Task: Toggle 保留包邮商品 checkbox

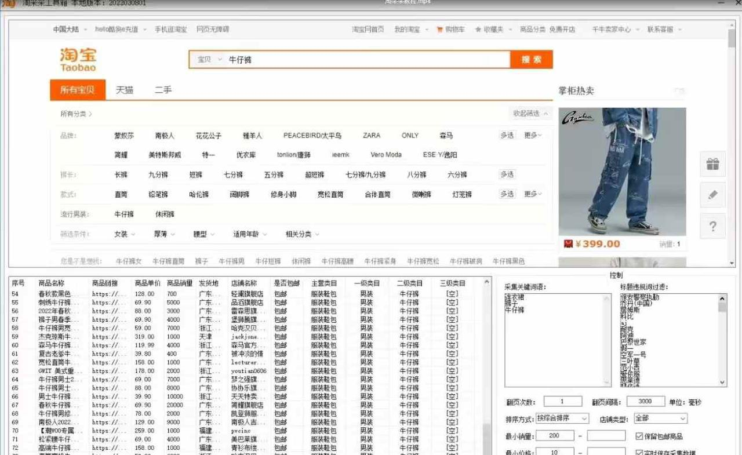Action: pos(639,436)
